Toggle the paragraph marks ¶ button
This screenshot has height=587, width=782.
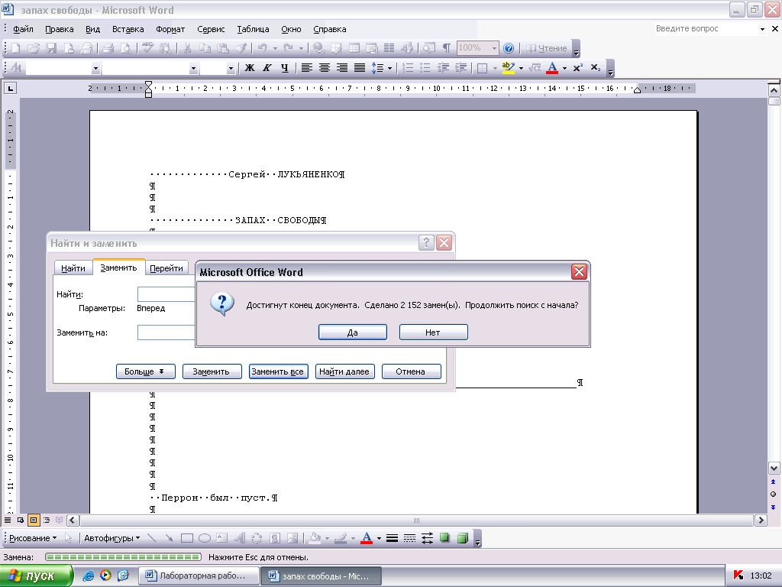pos(446,48)
